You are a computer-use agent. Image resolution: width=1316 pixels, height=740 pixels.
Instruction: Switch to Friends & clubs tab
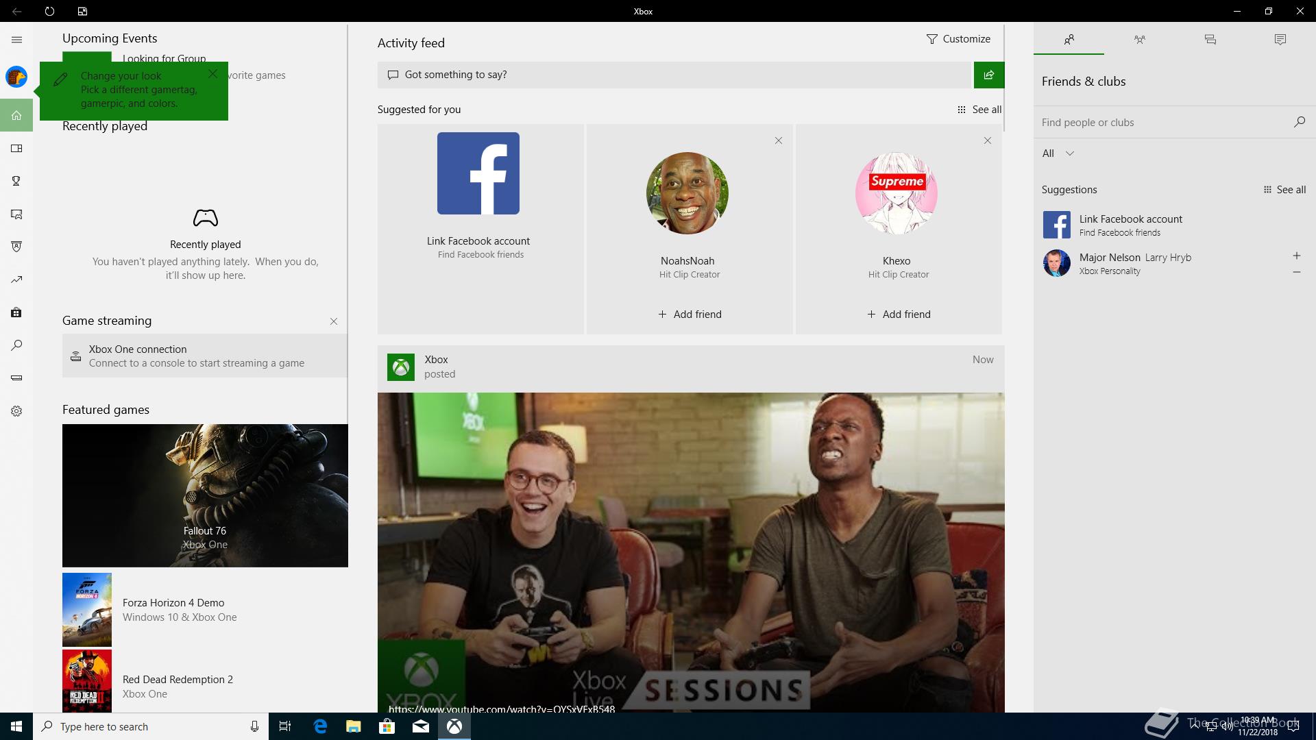coord(1069,40)
